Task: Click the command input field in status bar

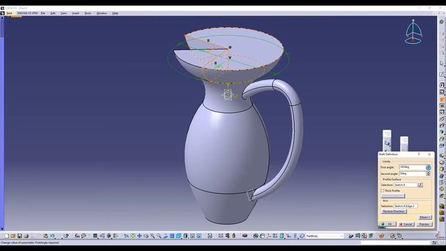Action: tap(396, 243)
